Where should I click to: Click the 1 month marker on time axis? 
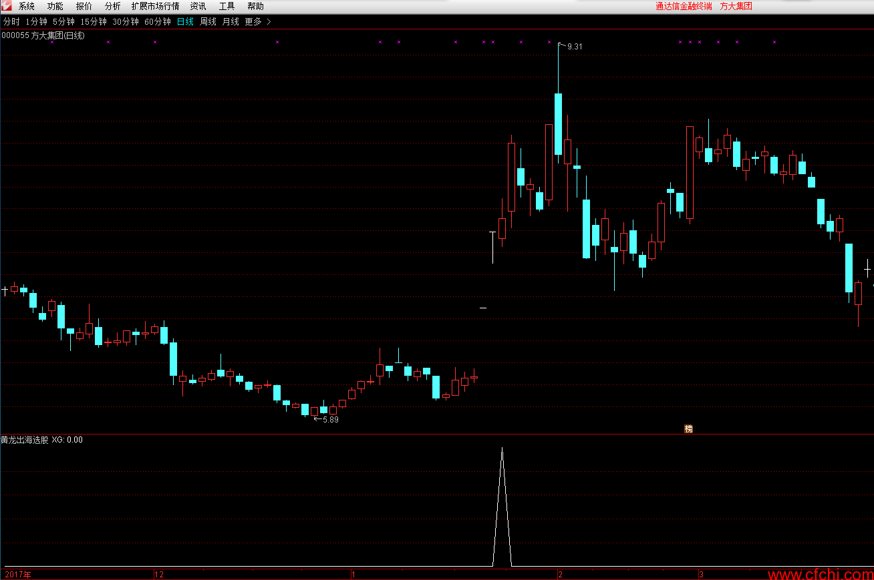tap(354, 574)
